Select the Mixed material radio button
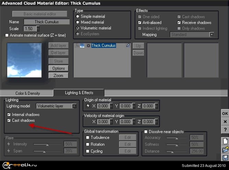The image size is (229, 170). coord(78,22)
